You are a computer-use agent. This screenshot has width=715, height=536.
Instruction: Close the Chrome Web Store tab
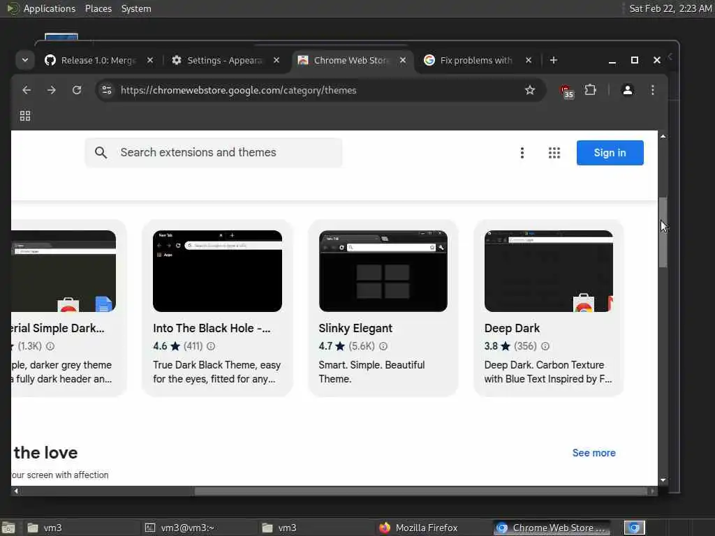403,60
